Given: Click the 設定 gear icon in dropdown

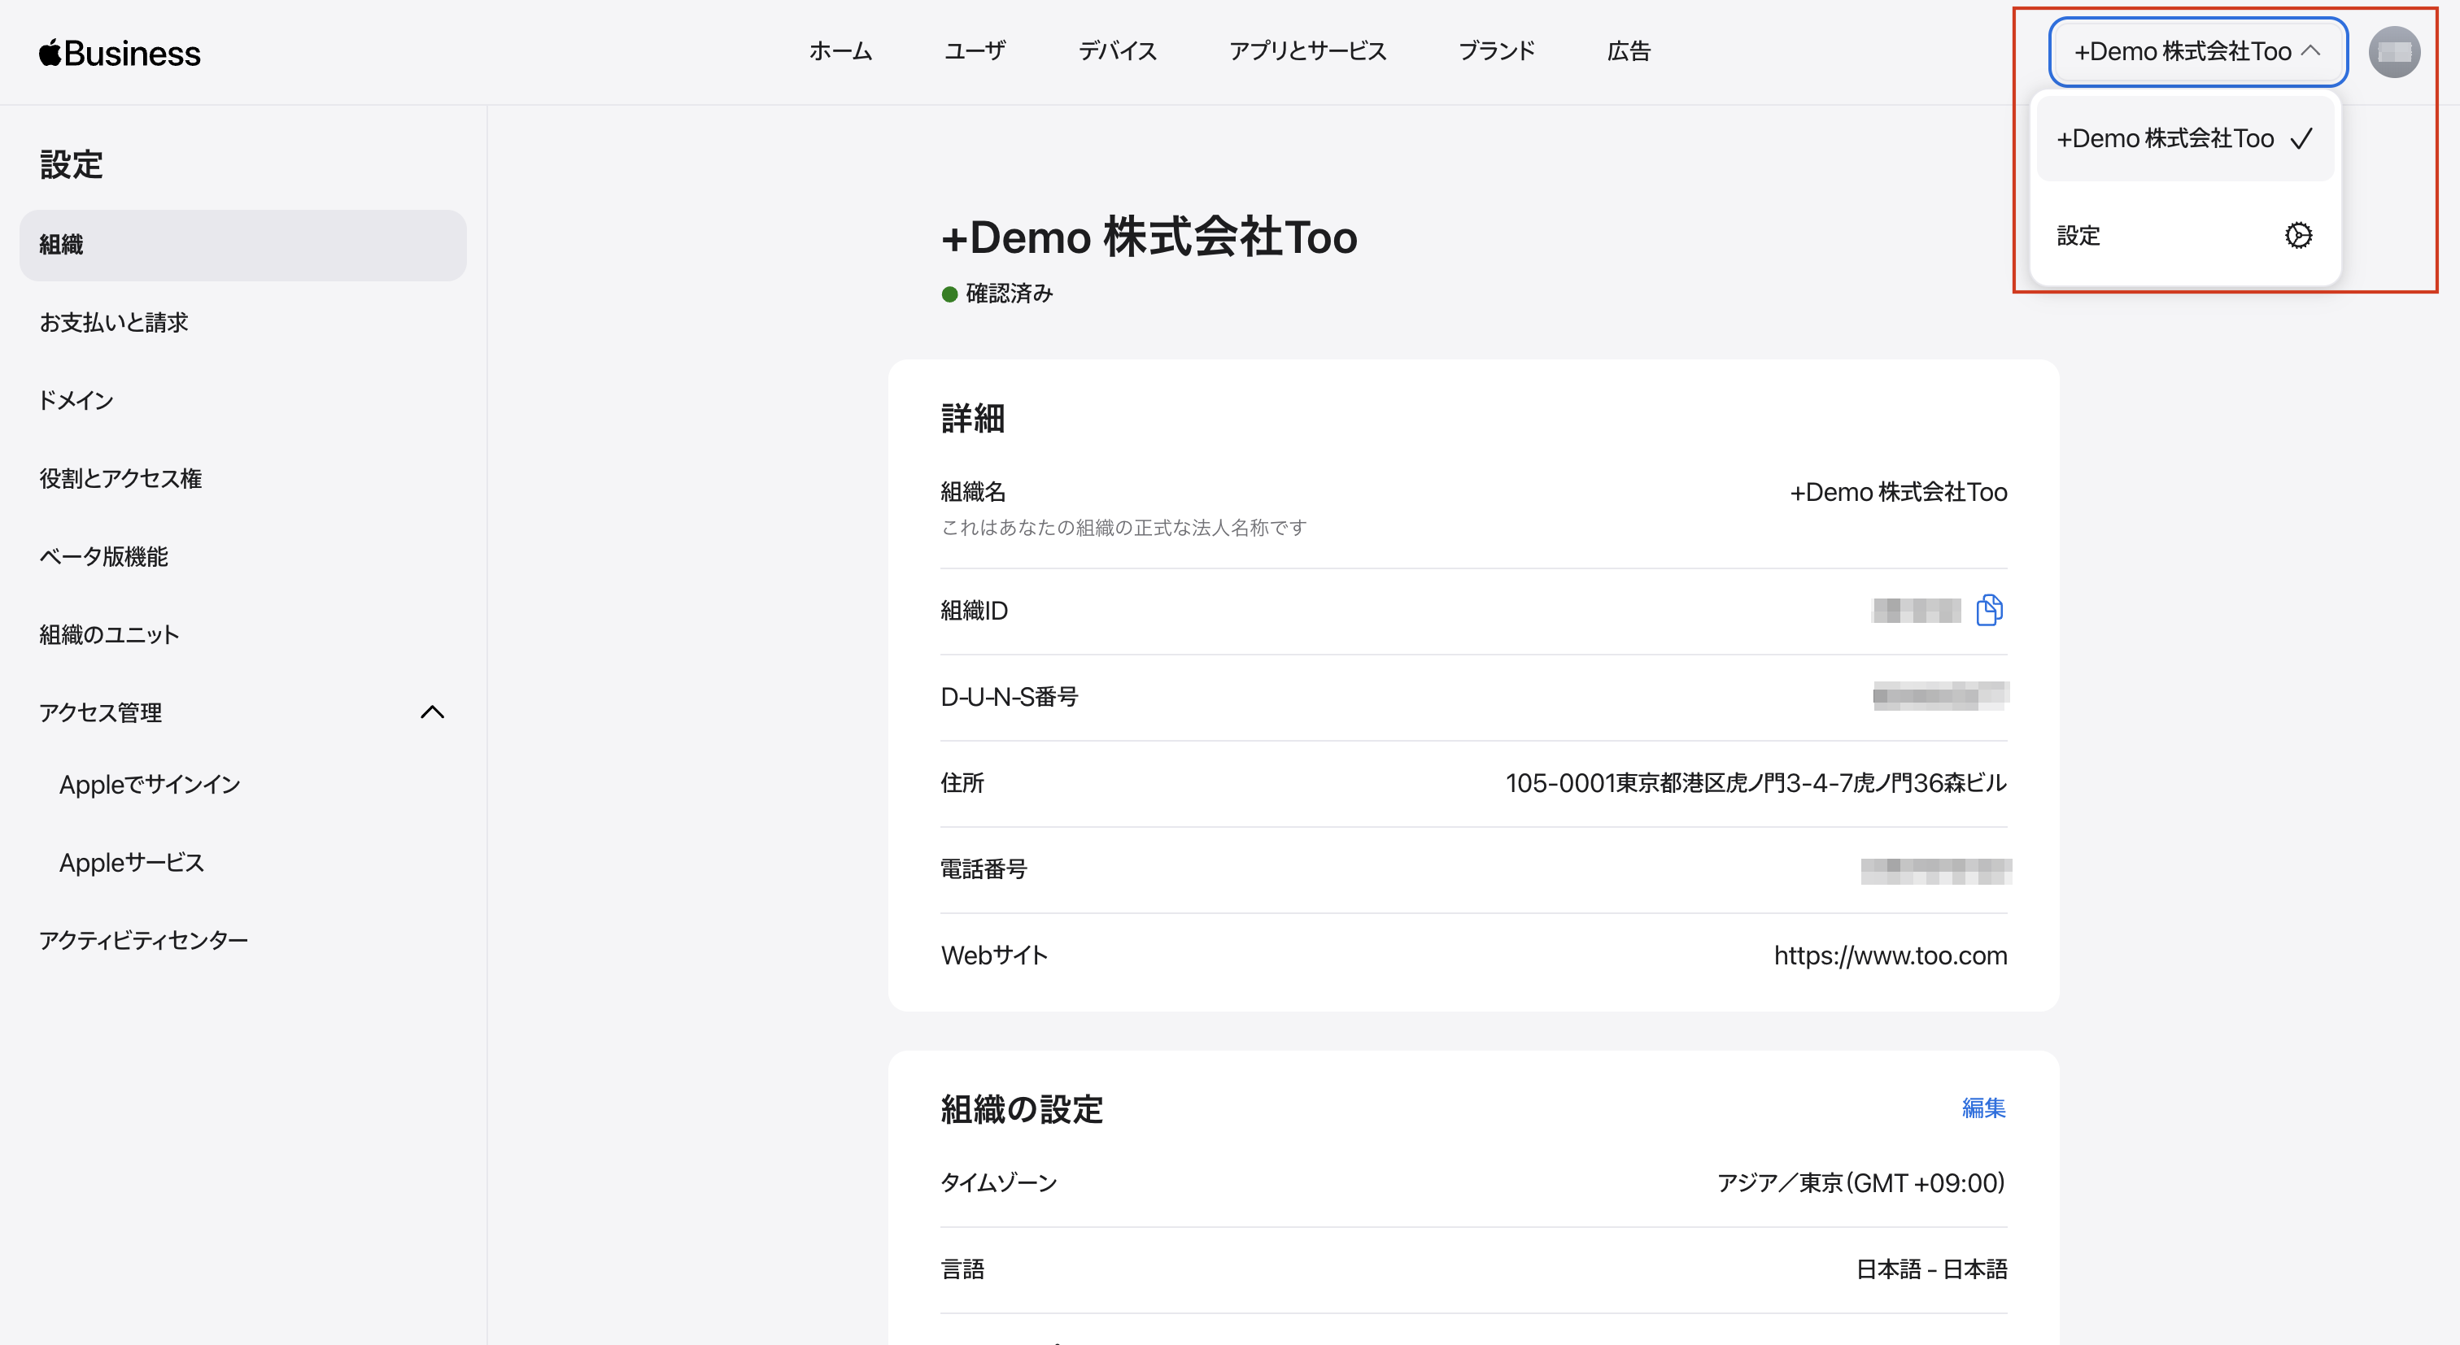Looking at the screenshot, I should coord(2299,235).
